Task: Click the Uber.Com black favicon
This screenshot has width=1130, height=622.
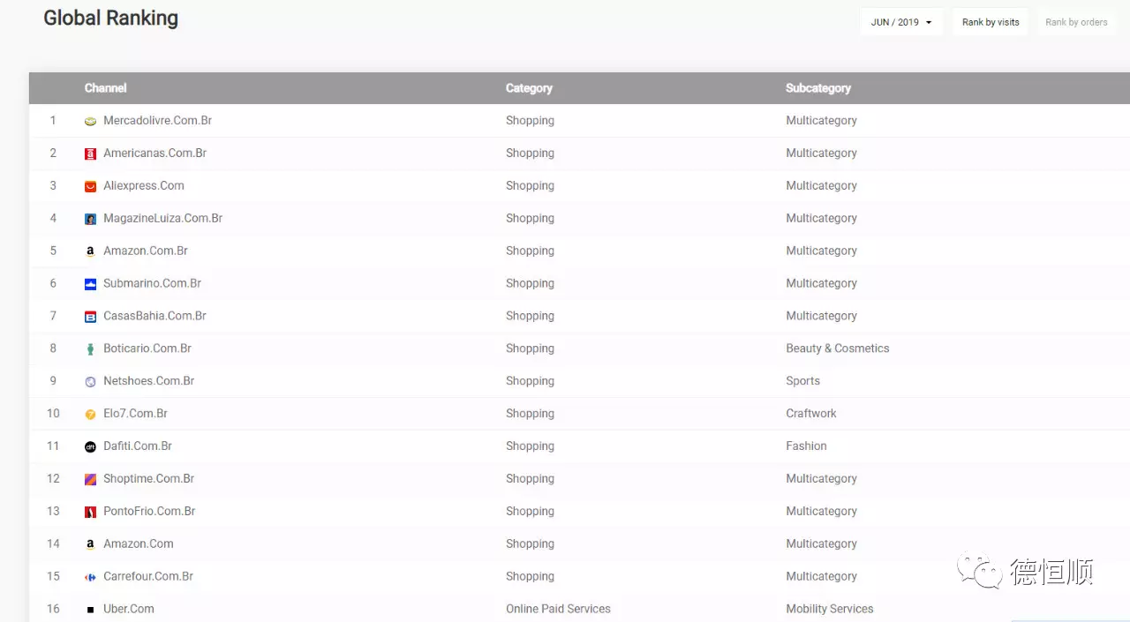Action: pyautogui.click(x=90, y=610)
